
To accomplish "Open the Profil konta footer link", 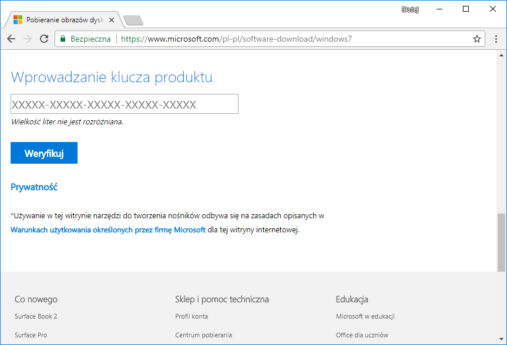I will 192,316.
